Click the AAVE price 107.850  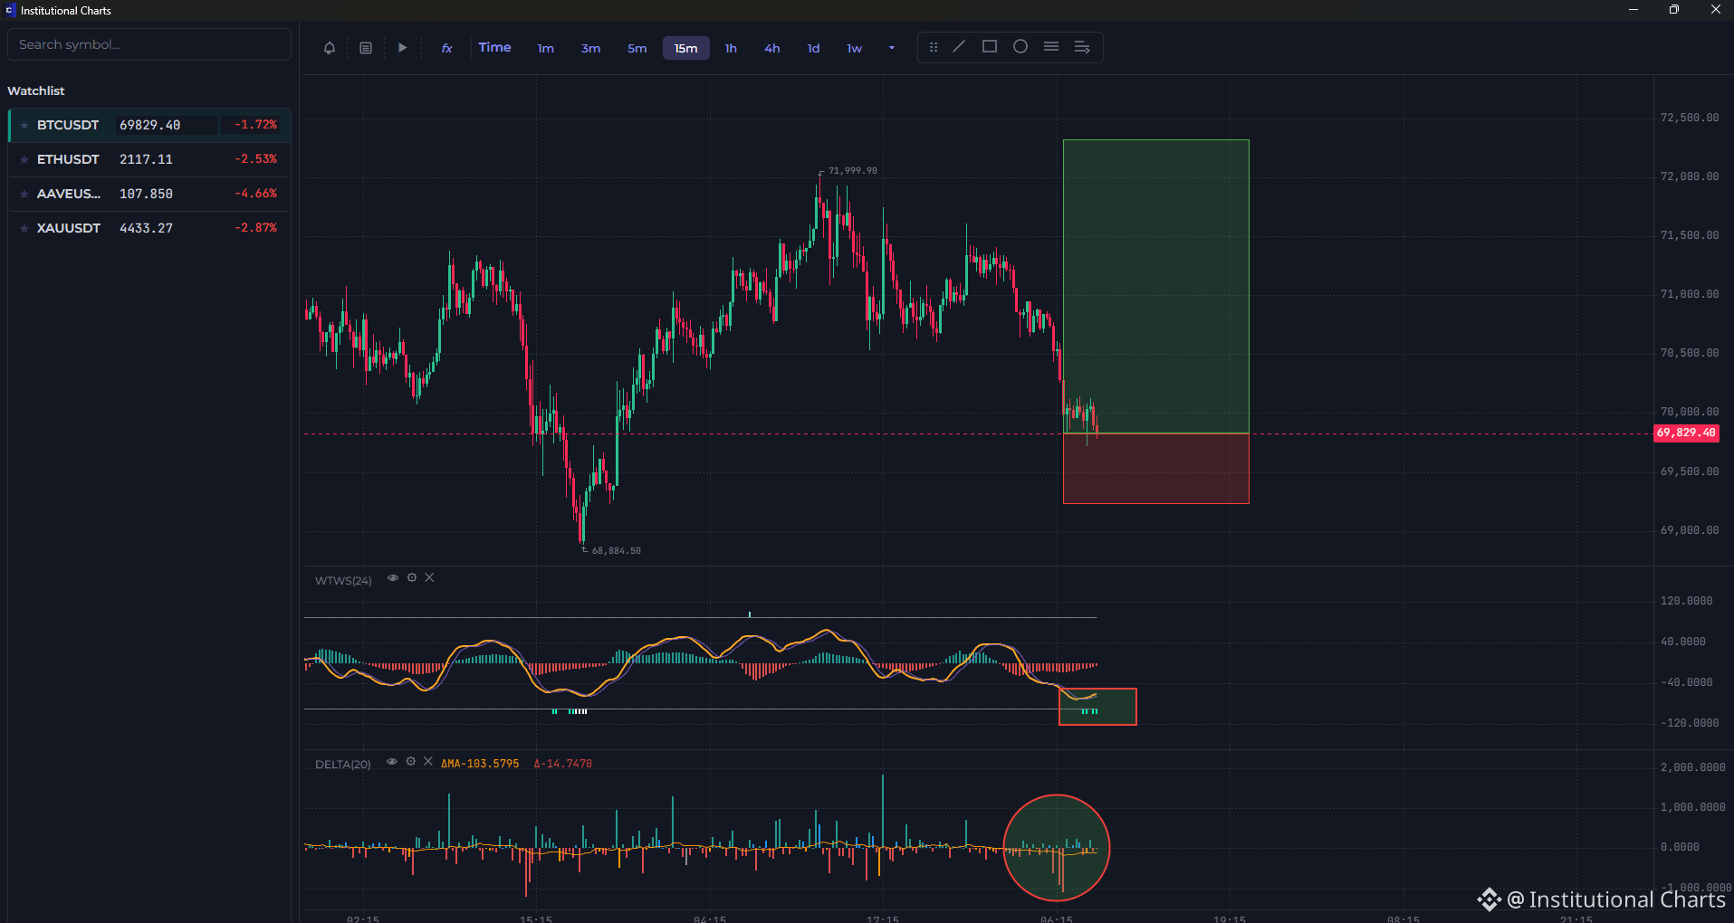point(146,194)
